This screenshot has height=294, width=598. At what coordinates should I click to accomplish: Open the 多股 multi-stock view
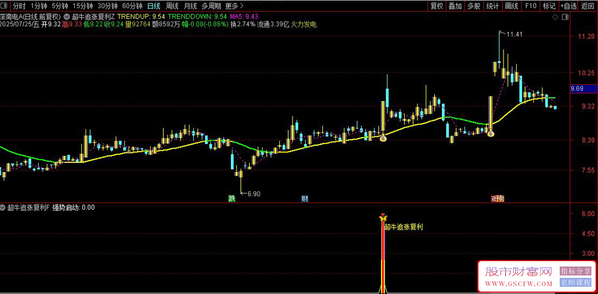pos(474,6)
